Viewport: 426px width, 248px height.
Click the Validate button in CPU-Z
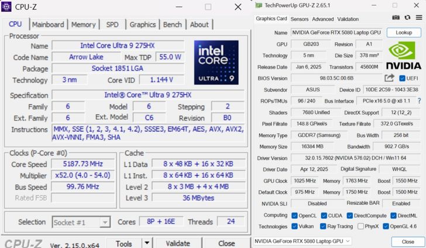point(178,243)
